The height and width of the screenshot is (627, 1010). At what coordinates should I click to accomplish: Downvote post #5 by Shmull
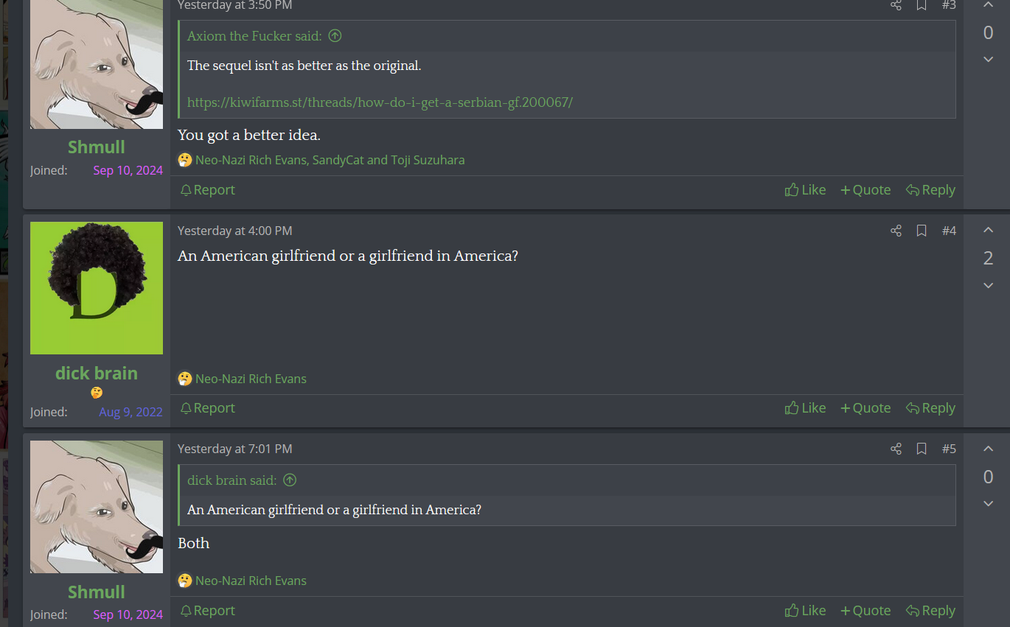pos(989,504)
